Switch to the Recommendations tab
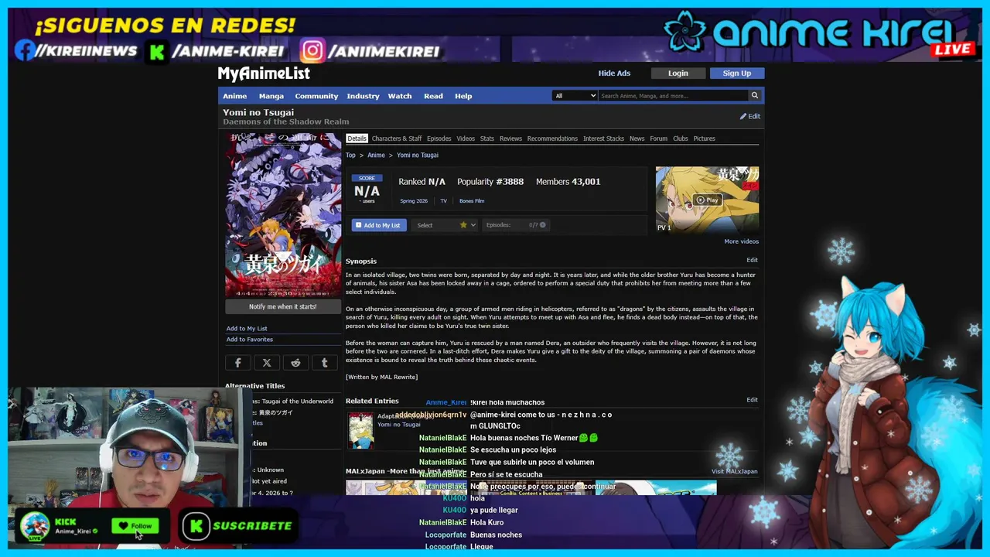This screenshot has height=557, width=990. (x=552, y=138)
